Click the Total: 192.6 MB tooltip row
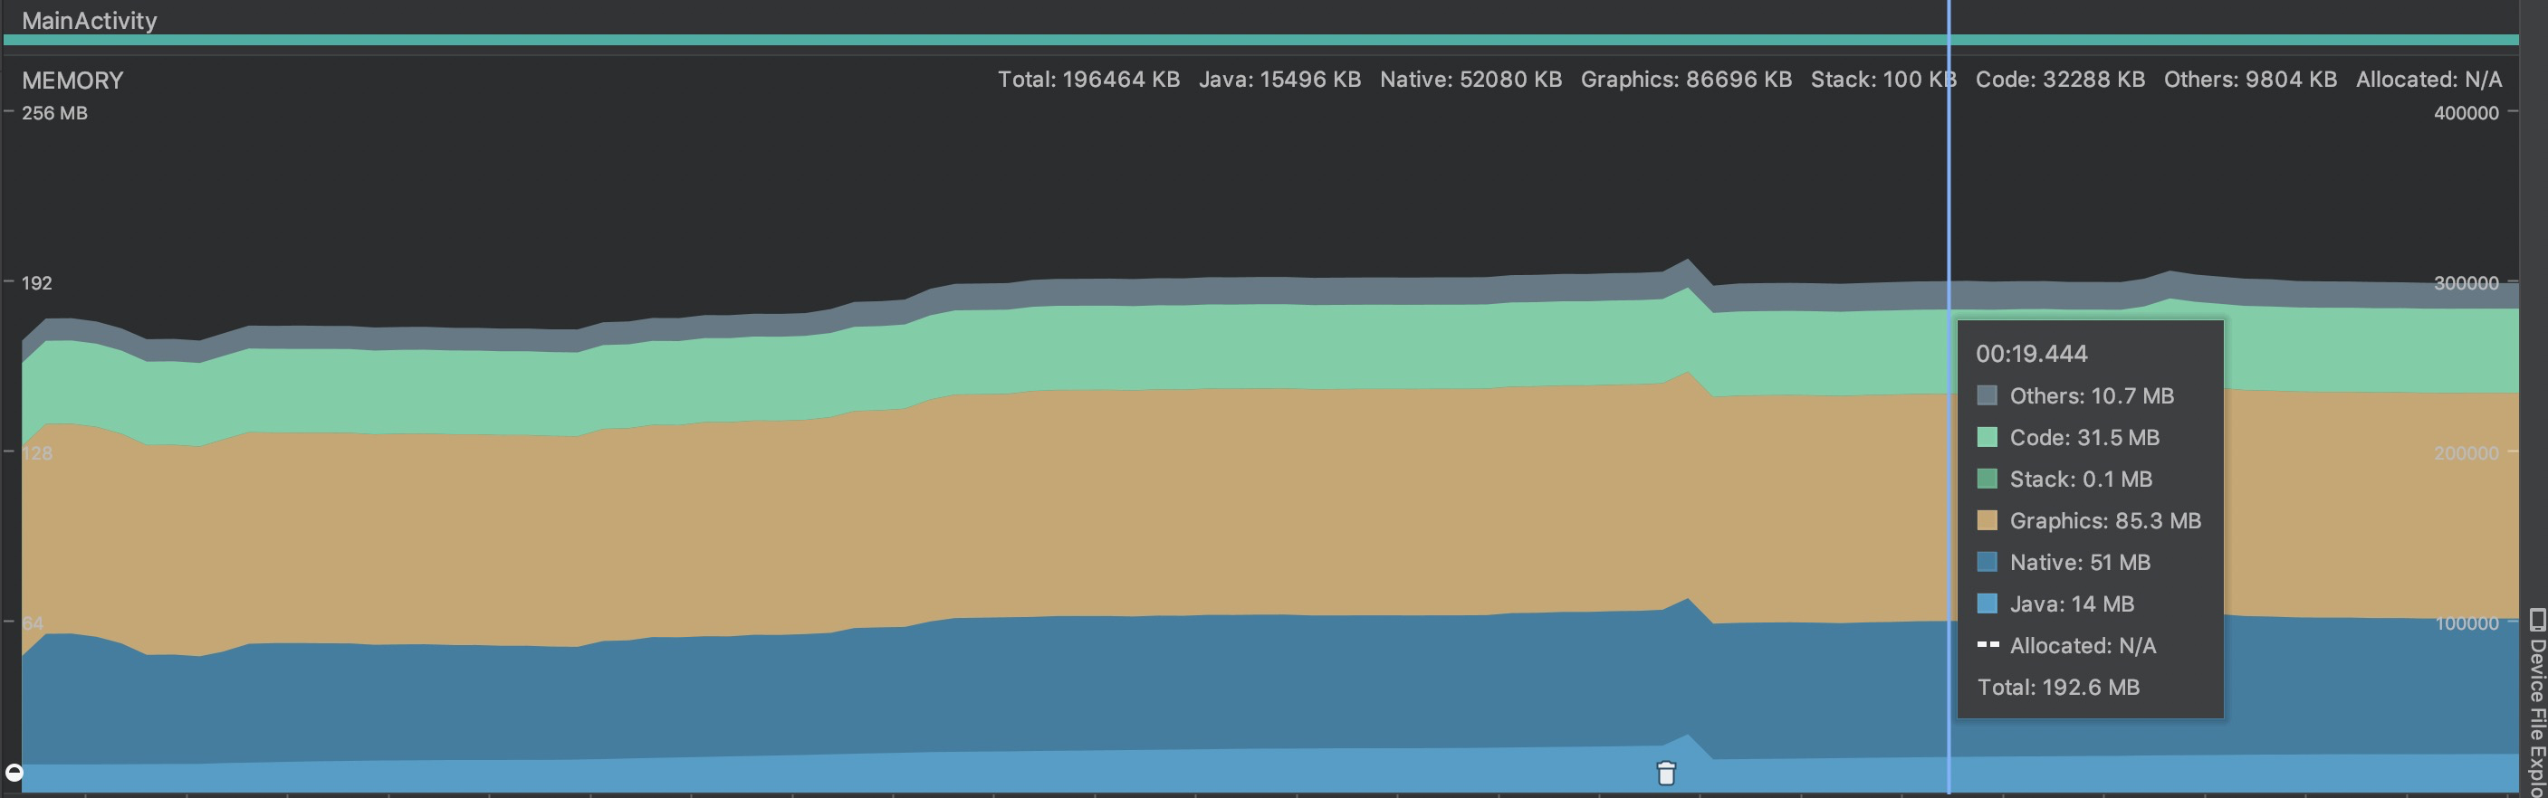Viewport: 2548px width, 798px height. tap(2057, 688)
